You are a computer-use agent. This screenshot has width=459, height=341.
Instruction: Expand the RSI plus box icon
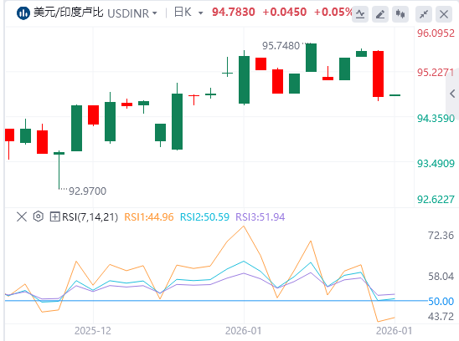[x=54, y=216]
